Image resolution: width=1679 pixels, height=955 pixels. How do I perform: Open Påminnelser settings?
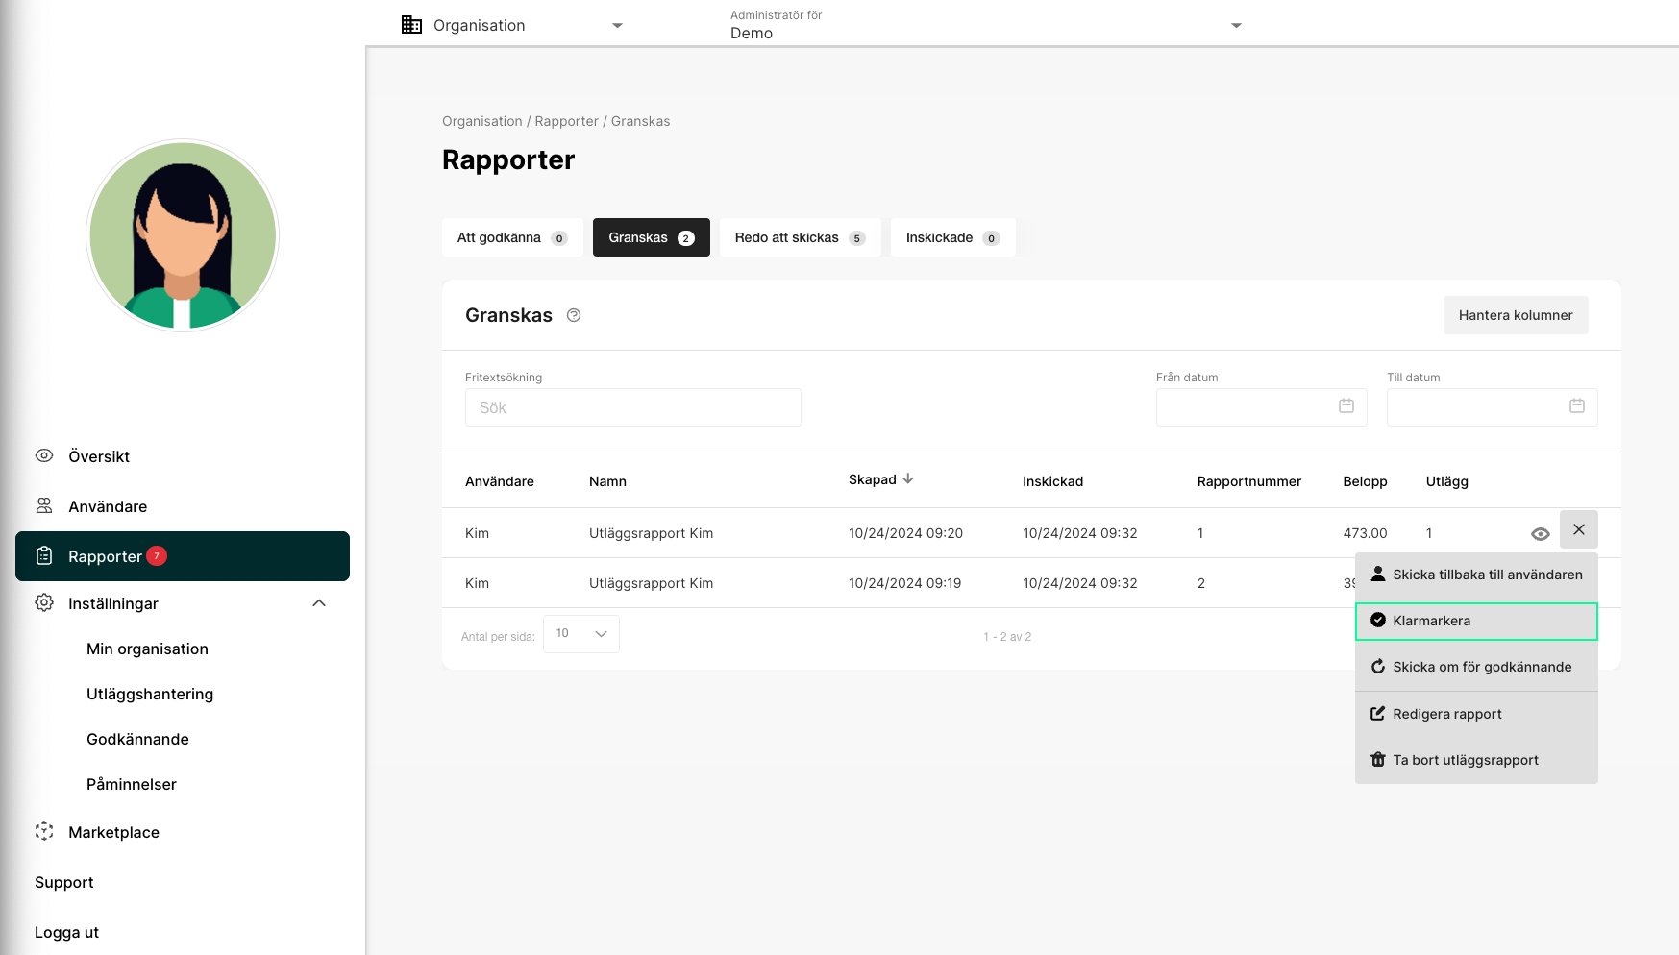(x=132, y=784)
